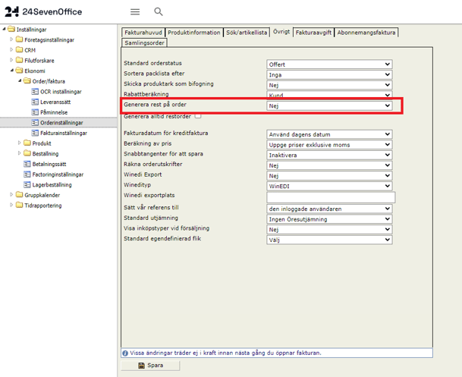Click the Factoringinställningar item icon
This screenshot has height=377, width=462.
(x=27, y=174)
